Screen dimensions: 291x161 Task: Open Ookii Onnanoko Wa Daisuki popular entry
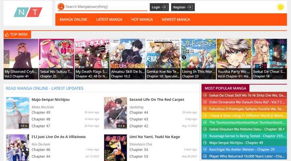click(x=247, y=102)
